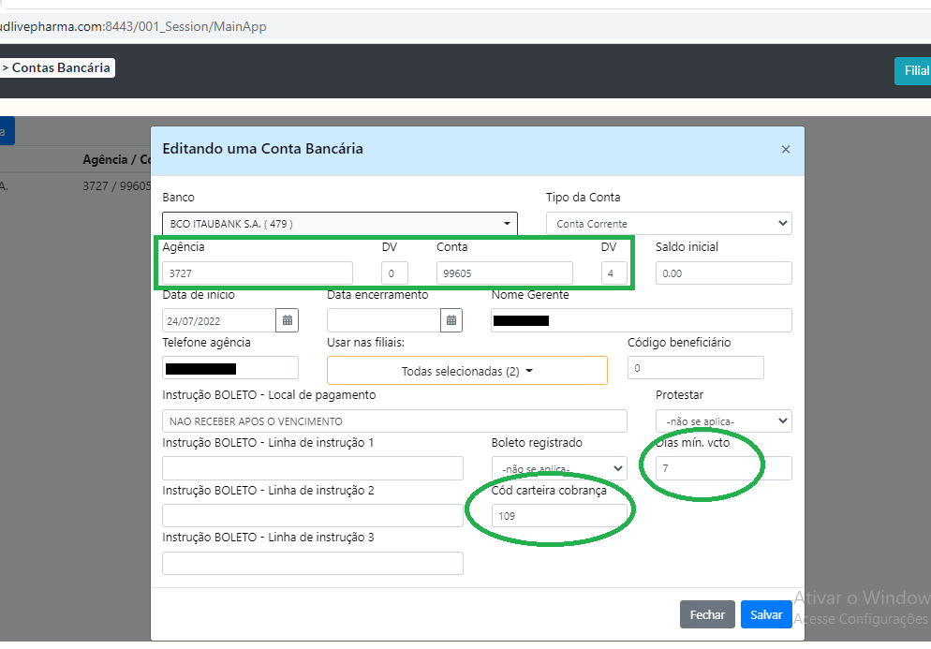Screen dimensions: 931x649
Task: Click the Saldo inicial field
Action: click(723, 273)
